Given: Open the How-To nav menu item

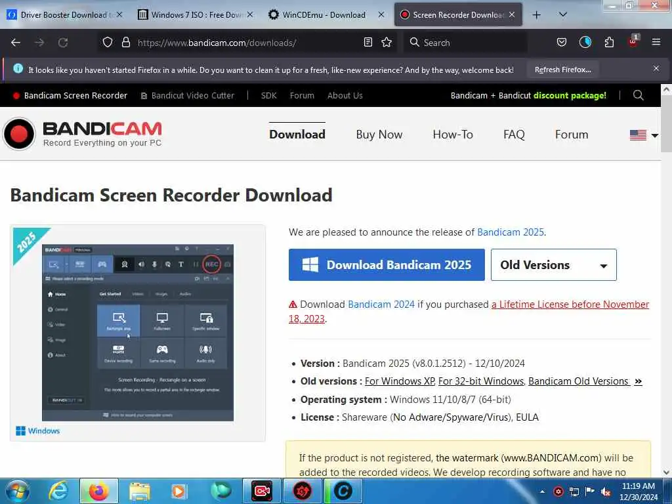Looking at the screenshot, I should tap(453, 135).
